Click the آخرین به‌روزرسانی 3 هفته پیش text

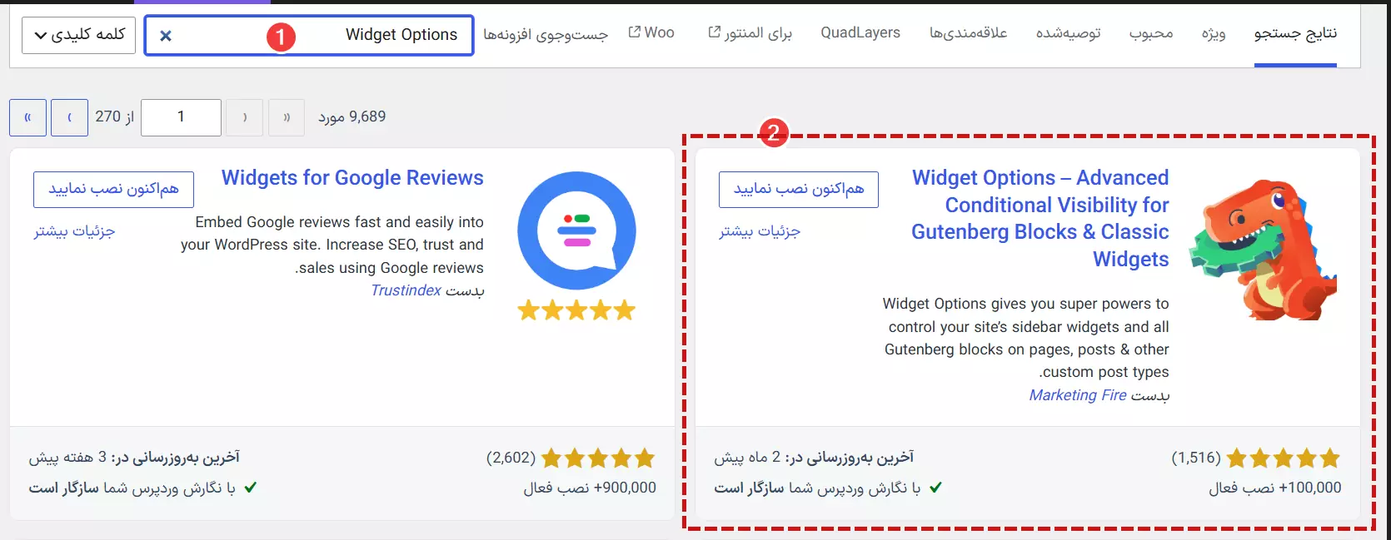coord(134,458)
